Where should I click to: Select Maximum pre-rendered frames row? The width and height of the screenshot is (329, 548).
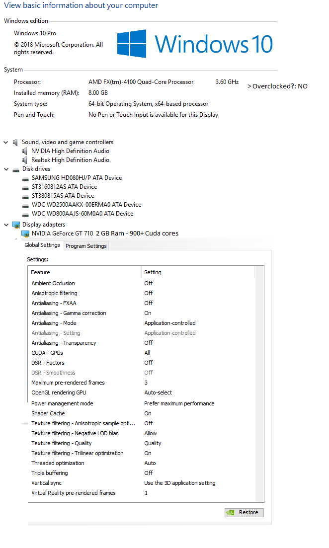coord(142,383)
